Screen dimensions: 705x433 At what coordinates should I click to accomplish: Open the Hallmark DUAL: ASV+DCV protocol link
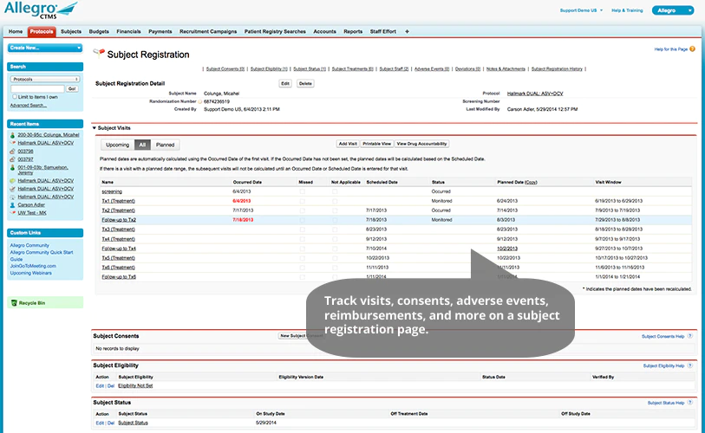coord(535,94)
